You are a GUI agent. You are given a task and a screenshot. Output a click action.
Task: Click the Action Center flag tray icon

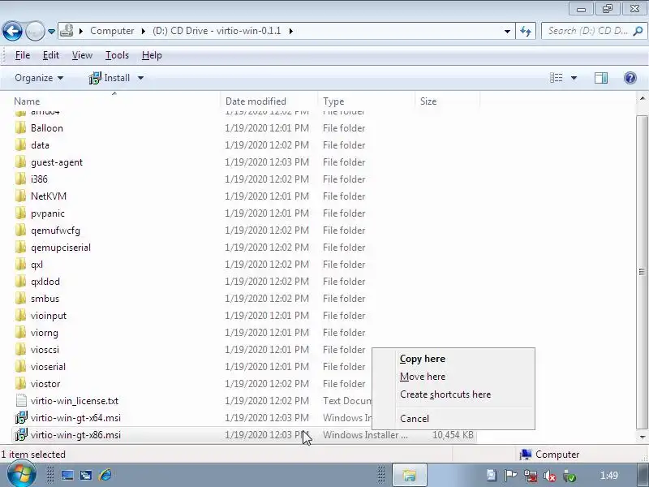[511, 476]
